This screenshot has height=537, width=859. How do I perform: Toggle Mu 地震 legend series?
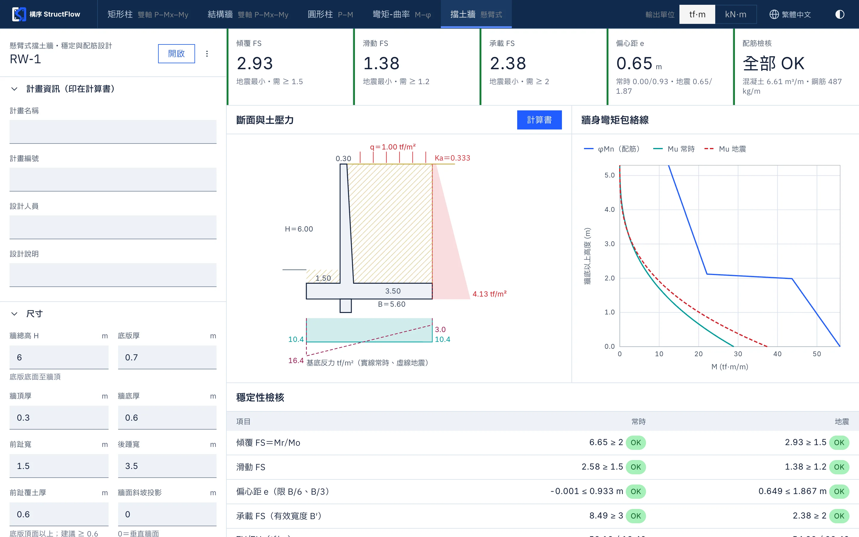(x=725, y=149)
